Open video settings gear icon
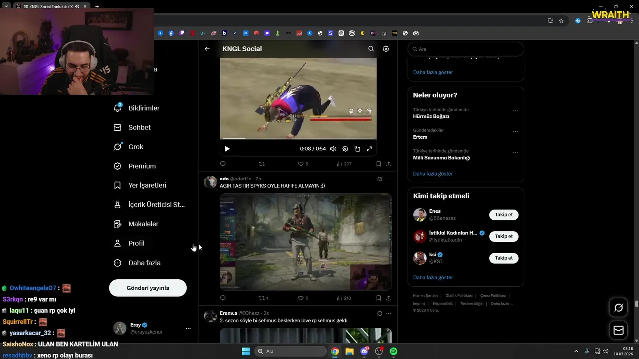Image resolution: width=639 pixels, height=359 pixels. (x=345, y=149)
